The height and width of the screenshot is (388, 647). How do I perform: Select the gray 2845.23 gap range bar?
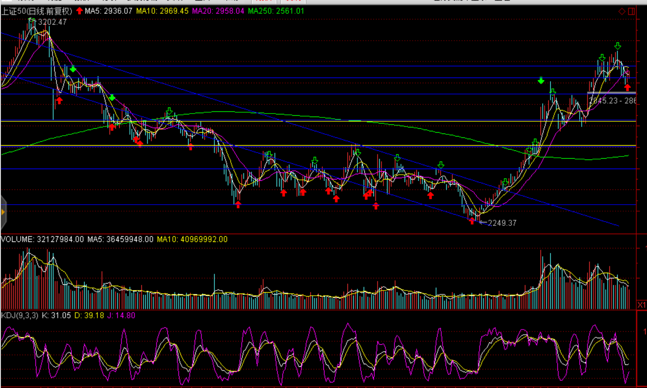pyautogui.click(x=611, y=93)
